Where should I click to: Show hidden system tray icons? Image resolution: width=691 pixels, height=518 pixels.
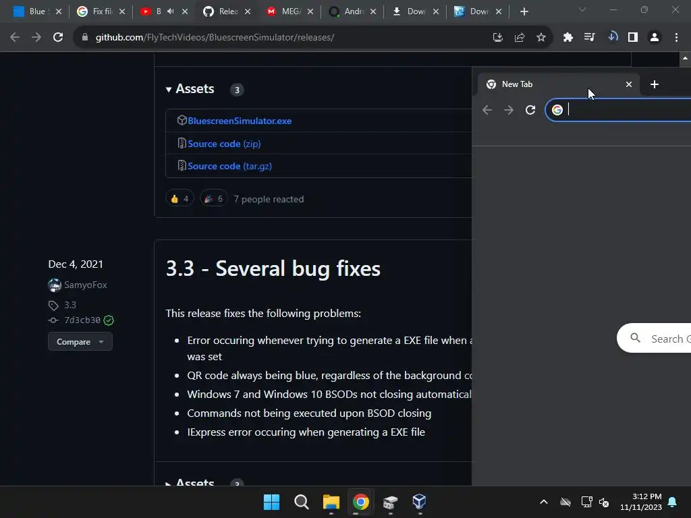pos(544,502)
